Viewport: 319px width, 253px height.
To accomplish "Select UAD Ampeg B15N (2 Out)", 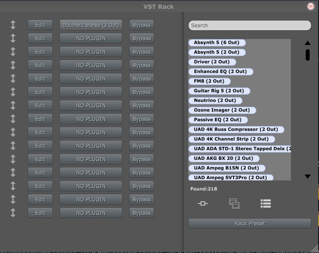I will point(227,168).
